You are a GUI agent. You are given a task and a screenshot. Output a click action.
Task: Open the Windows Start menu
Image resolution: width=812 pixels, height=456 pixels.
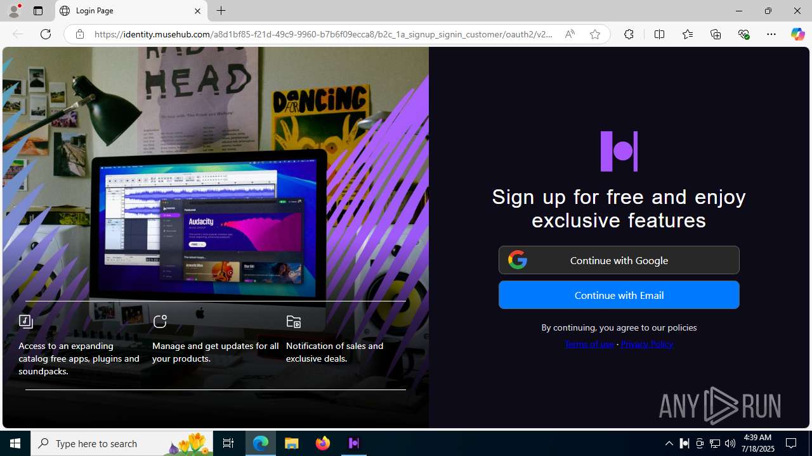tap(15, 443)
